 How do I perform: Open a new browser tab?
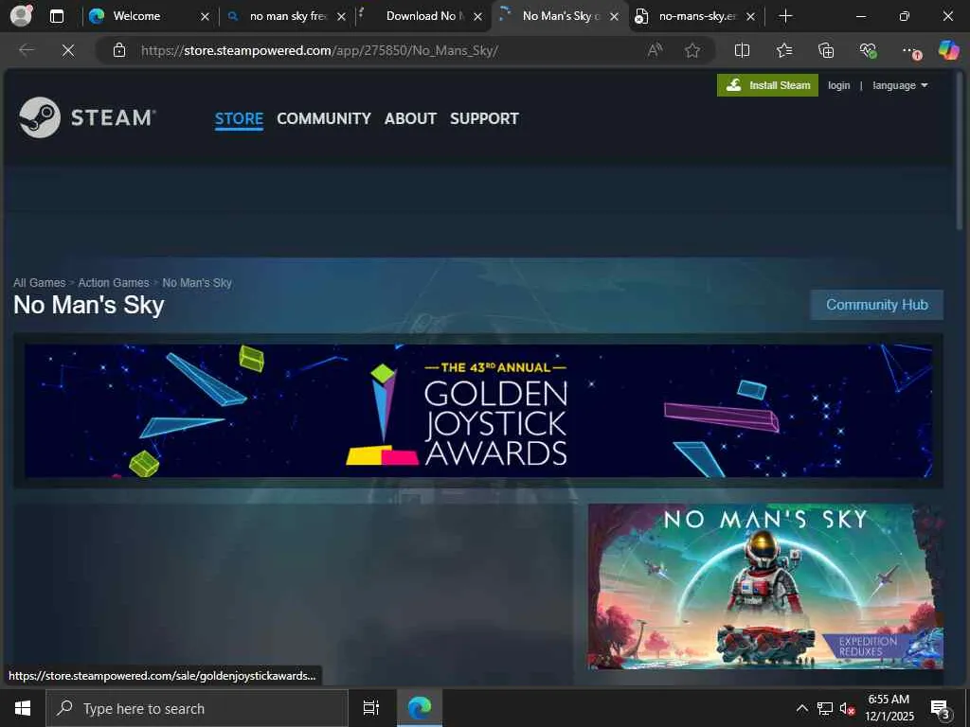pyautogui.click(x=785, y=16)
